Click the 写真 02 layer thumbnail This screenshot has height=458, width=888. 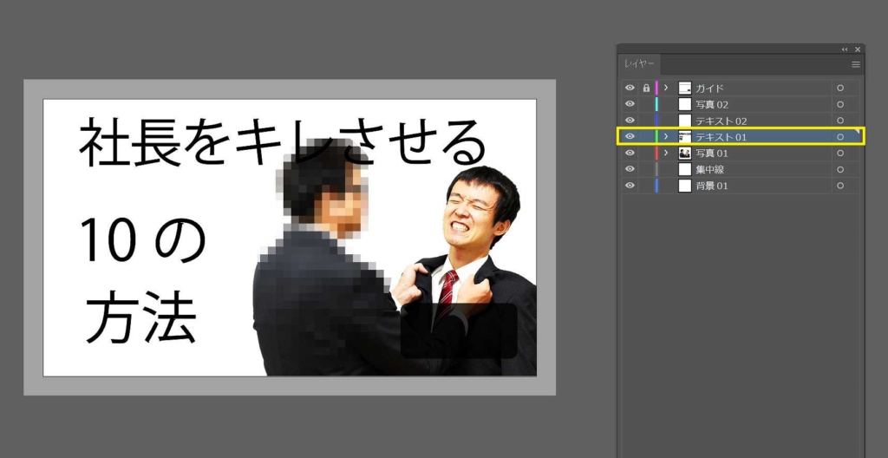(685, 104)
